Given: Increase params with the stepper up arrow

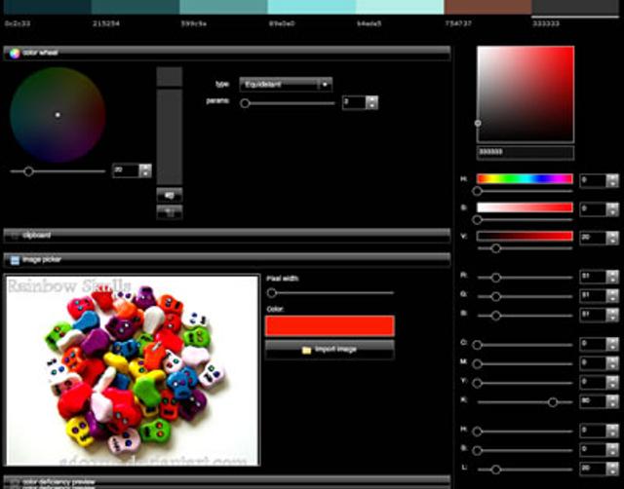Looking at the screenshot, I should (372, 99).
